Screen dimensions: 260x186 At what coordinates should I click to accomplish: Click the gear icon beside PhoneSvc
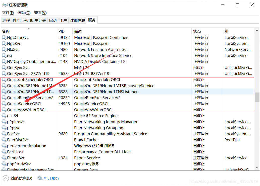(x=4, y=158)
